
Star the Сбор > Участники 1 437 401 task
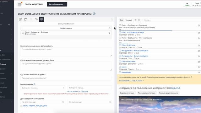199,62
